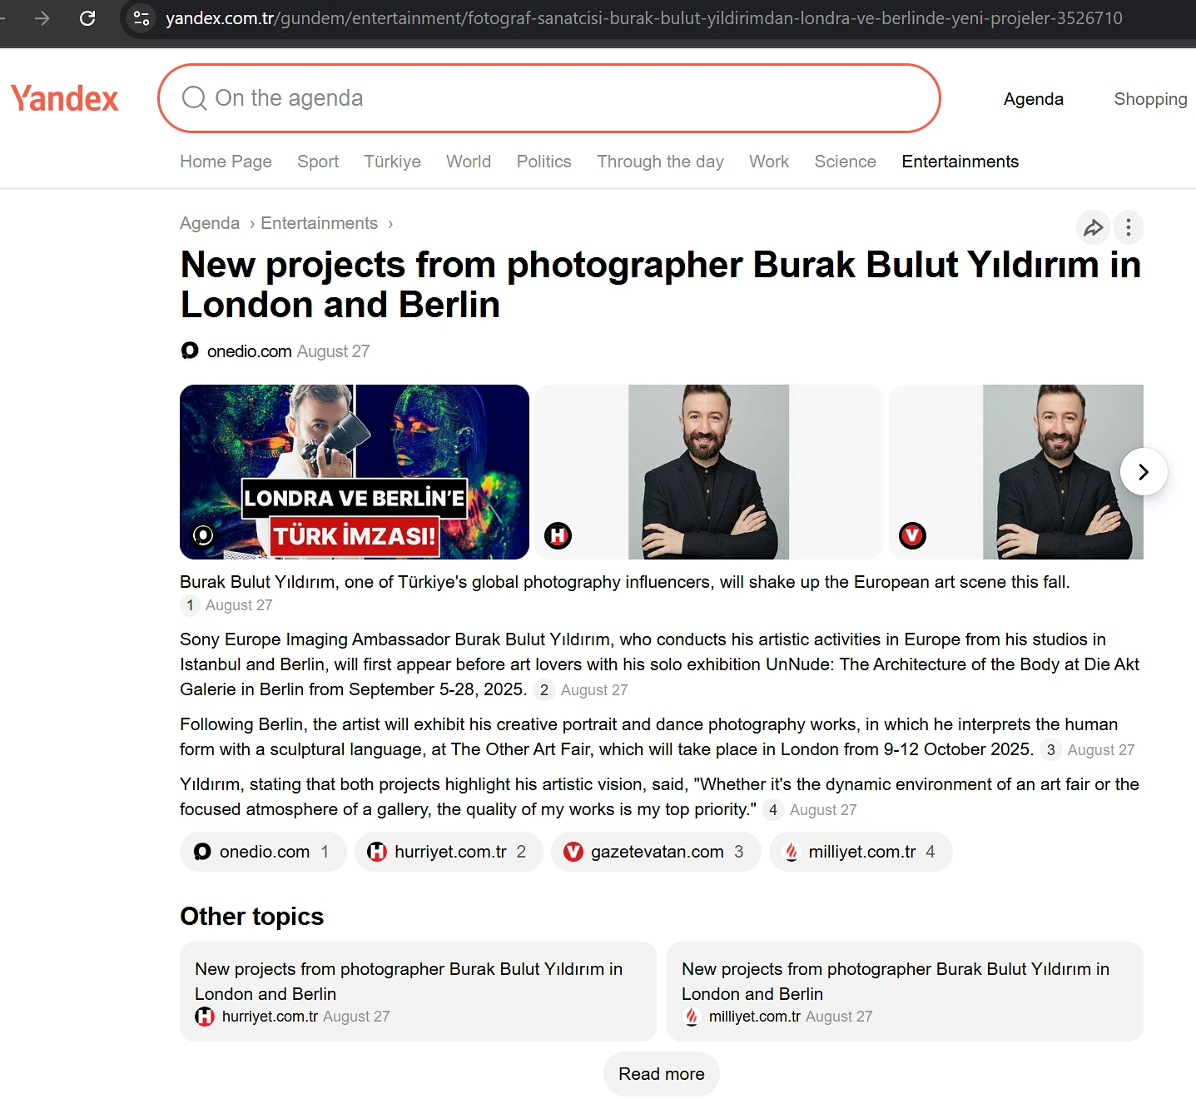The width and height of the screenshot is (1196, 1099).
Task: Click the search magnifier icon
Action: (194, 98)
